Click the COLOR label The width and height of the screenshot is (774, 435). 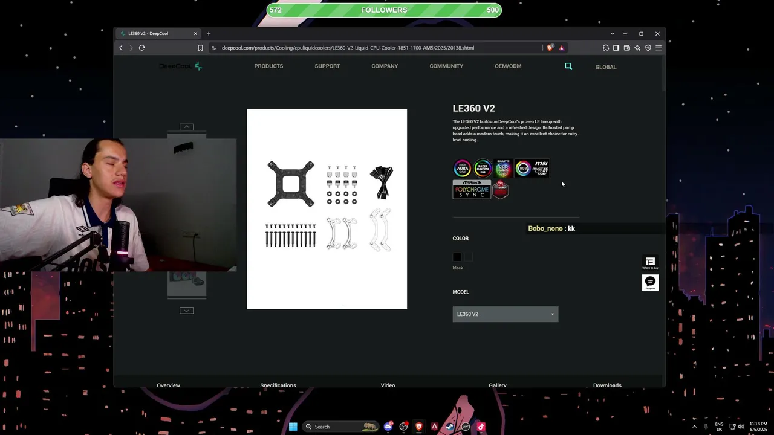pyautogui.click(x=461, y=239)
